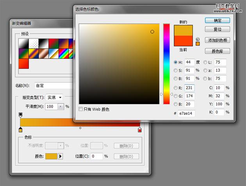Select the brightness B radio button
246x186 pixels.
[176, 78]
